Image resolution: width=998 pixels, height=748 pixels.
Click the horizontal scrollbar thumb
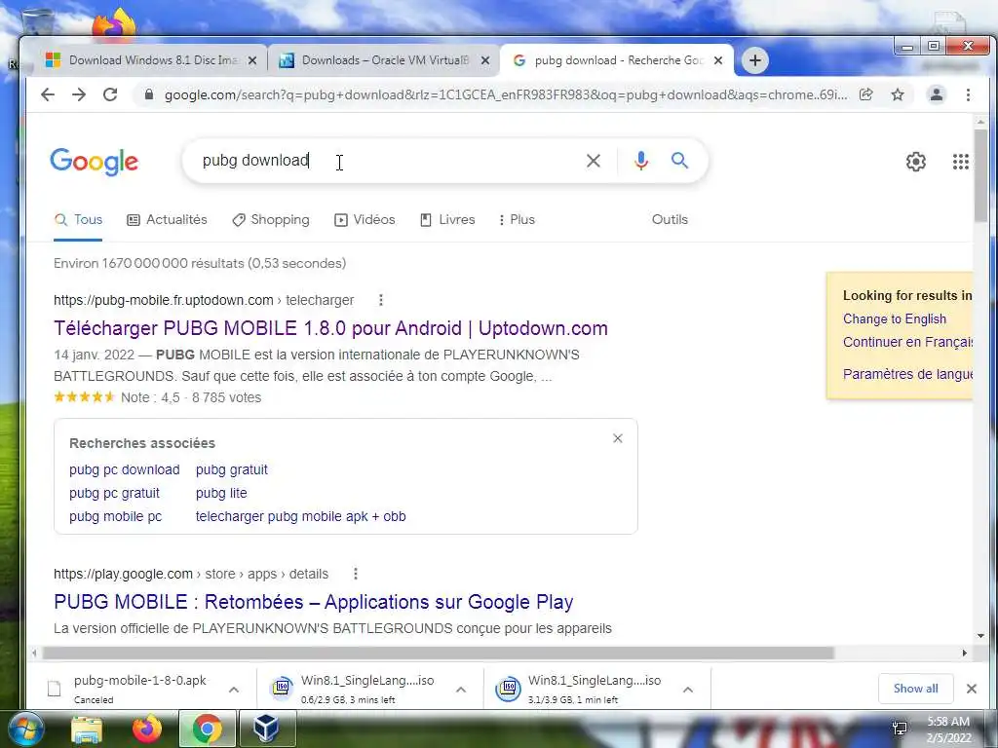coord(438,654)
